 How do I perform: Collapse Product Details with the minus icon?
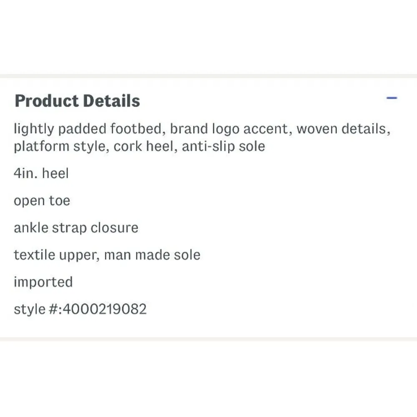(392, 98)
